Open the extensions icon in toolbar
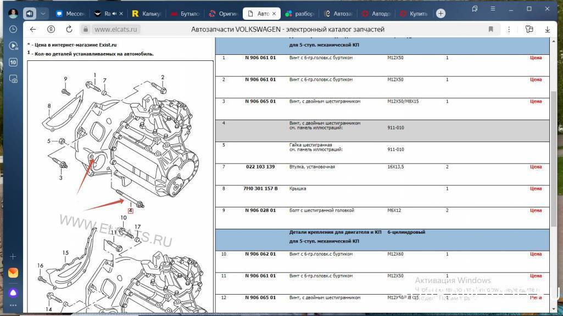Viewport: 563px width, 316px height. pyautogui.click(x=528, y=30)
